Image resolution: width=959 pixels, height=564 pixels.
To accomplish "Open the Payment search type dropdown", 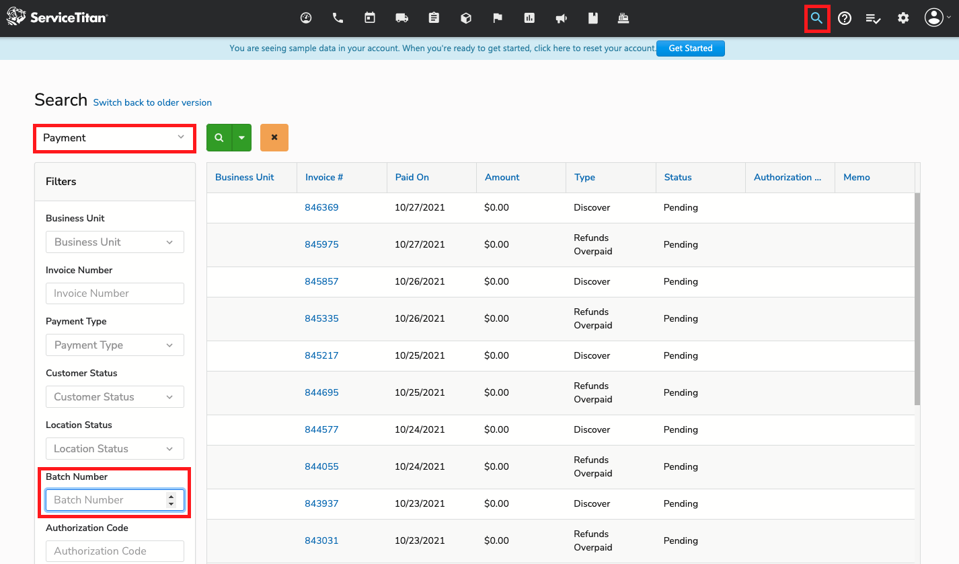I will coord(114,137).
